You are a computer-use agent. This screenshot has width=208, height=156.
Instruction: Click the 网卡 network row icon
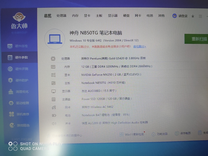54,107
